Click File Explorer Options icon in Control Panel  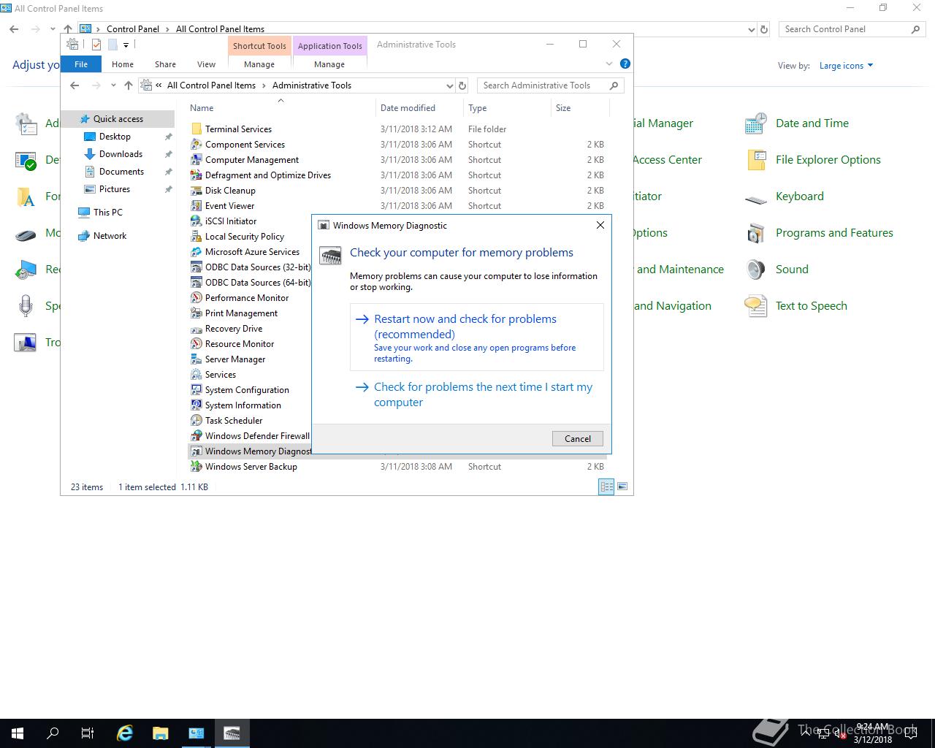coord(755,160)
